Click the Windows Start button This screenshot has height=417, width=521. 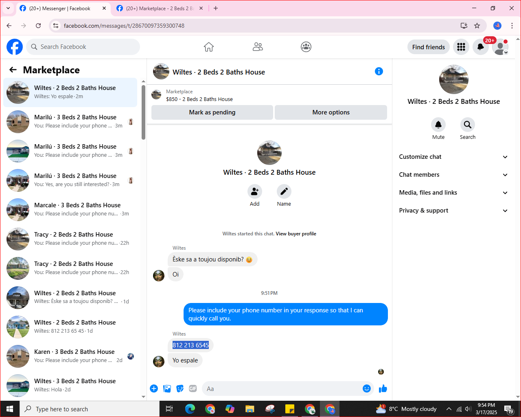coord(10,409)
